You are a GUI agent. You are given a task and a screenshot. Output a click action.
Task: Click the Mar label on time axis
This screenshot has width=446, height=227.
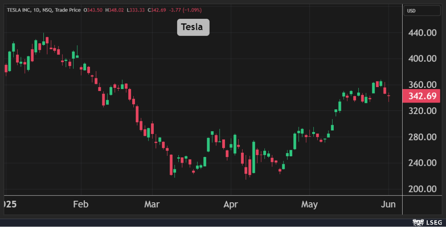coord(152,204)
